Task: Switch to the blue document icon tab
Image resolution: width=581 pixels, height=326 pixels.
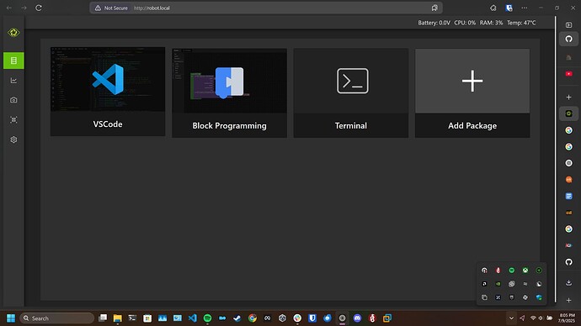Action: pyautogui.click(x=568, y=196)
